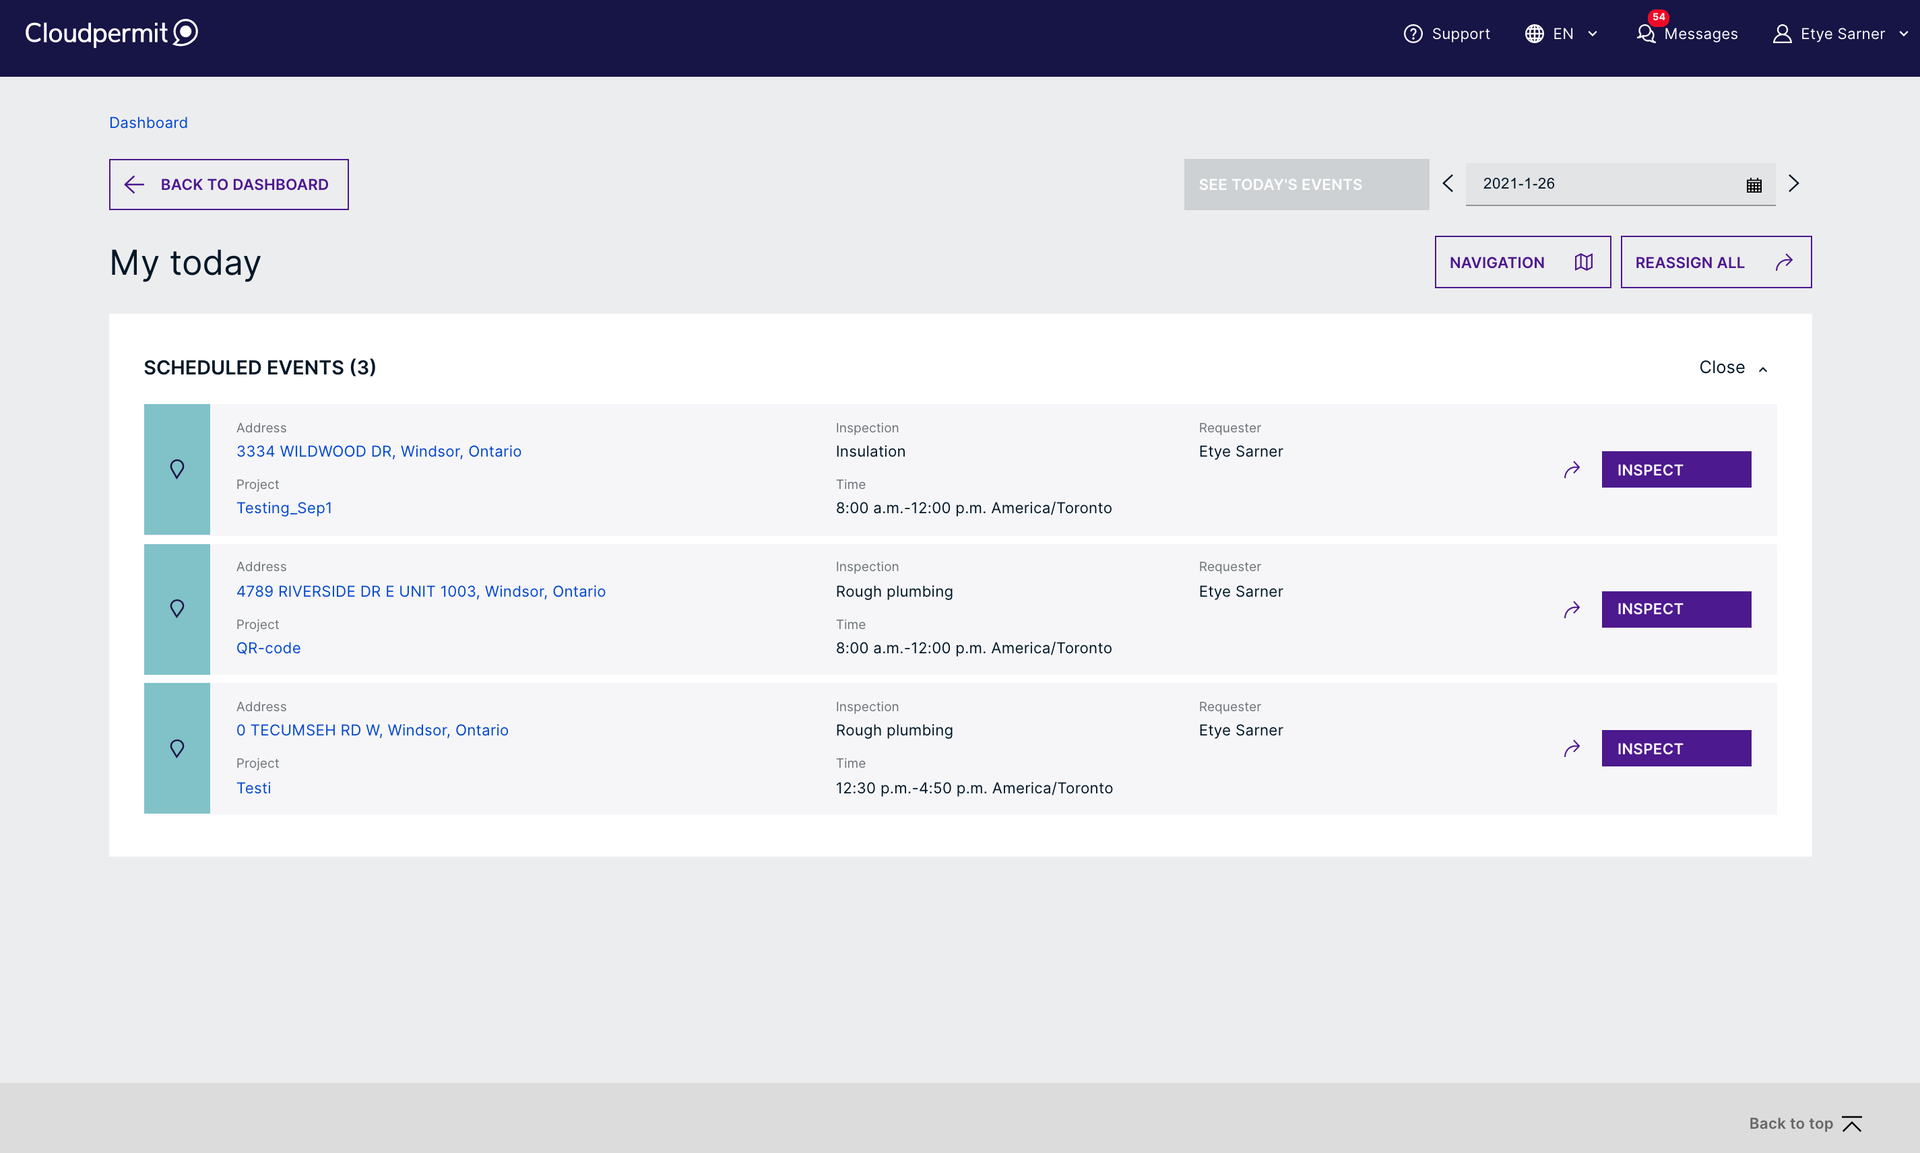Reassign the Testi project inspection arrow
The image size is (1920, 1153).
point(1572,748)
